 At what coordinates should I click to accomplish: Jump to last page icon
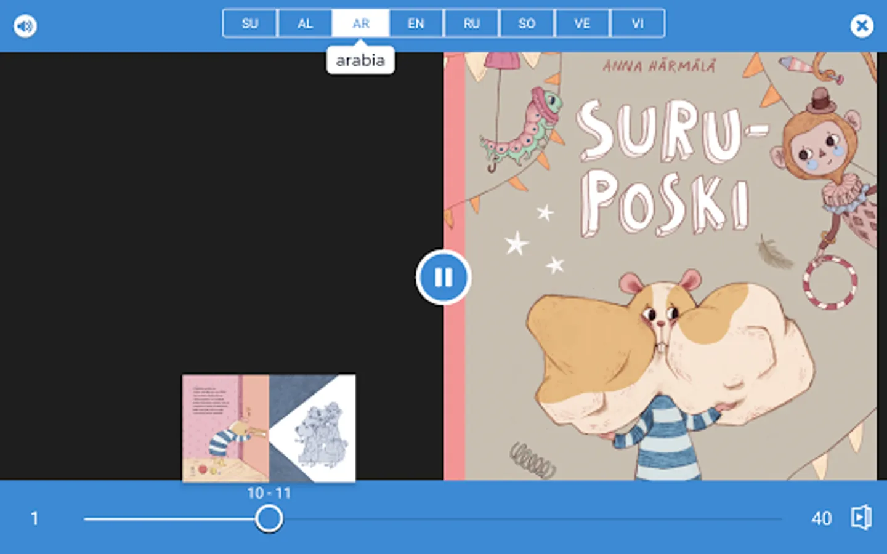(861, 518)
